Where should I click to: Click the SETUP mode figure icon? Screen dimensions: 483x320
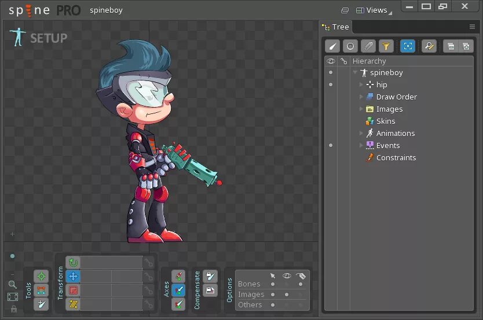click(x=18, y=37)
